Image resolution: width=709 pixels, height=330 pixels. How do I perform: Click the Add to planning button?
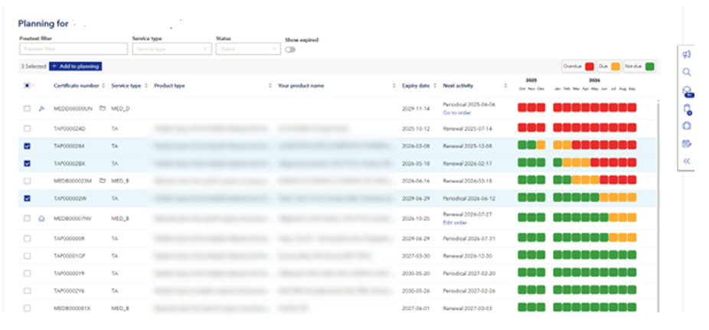[76, 67]
